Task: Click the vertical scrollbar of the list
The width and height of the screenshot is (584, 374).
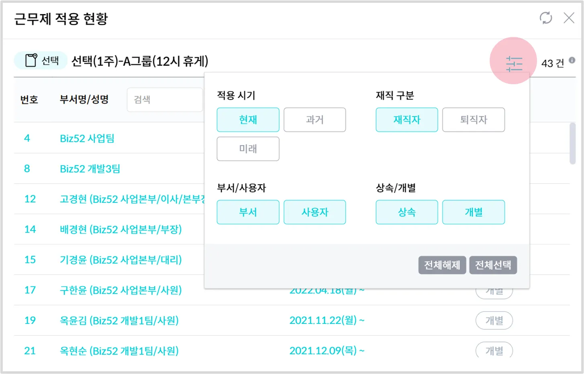Action: pyautogui.click(x=572, y=143)
